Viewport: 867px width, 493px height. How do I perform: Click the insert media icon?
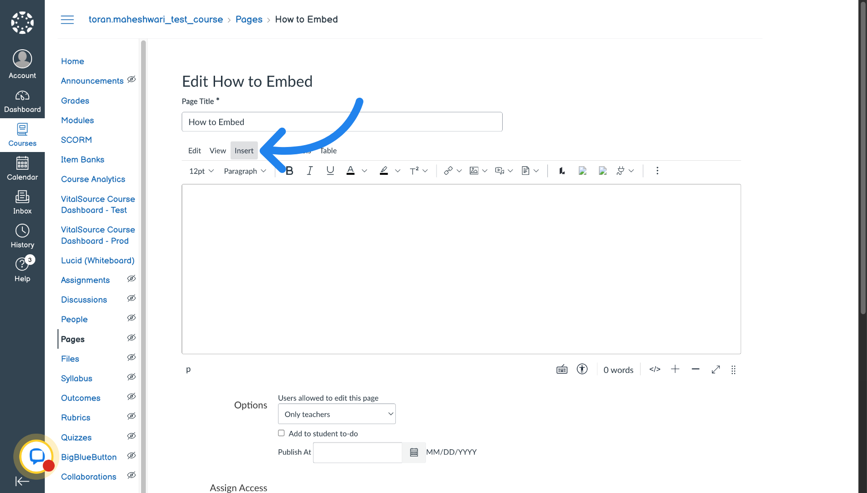[499, 171]
